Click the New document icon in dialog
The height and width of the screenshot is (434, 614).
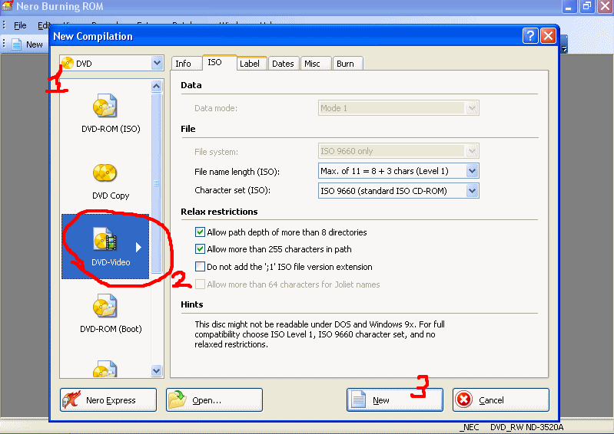(x=358, y=399)
